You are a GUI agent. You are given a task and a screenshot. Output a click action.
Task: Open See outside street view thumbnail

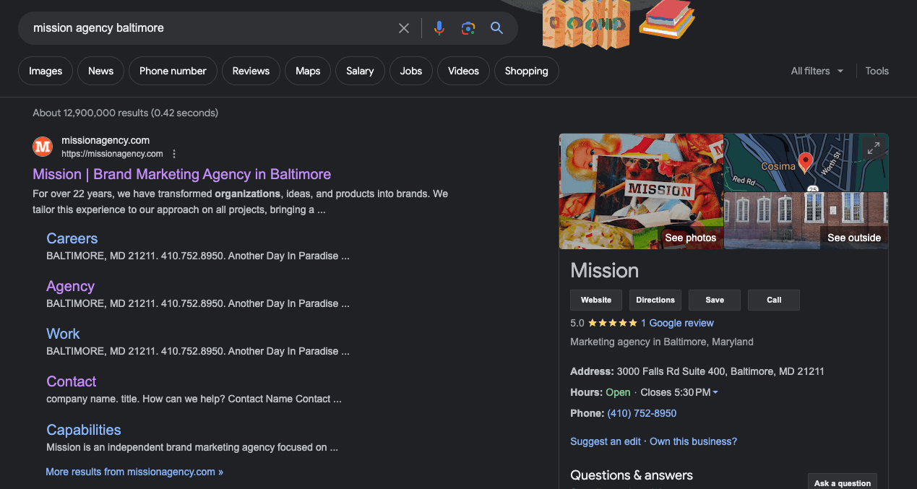click(806, 220)
